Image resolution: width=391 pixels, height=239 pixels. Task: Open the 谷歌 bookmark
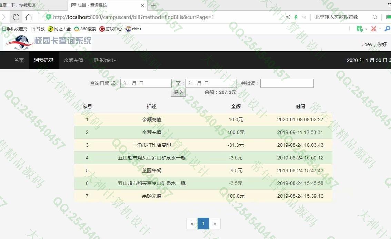[x=38, y=29]
